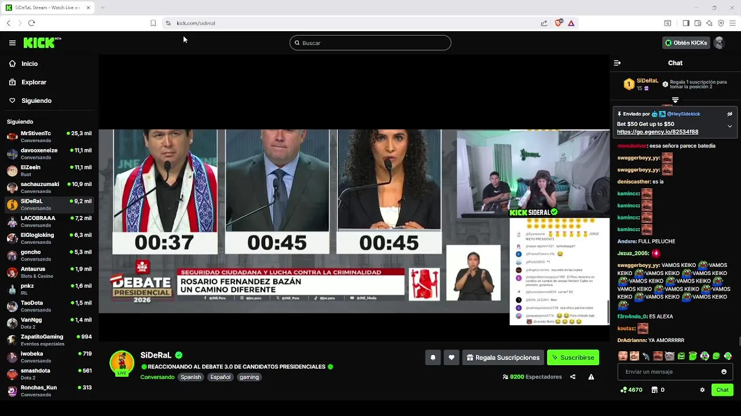Click the Conversando category link under title
Viewport: 741px width, 416px height.
[157, 377]
